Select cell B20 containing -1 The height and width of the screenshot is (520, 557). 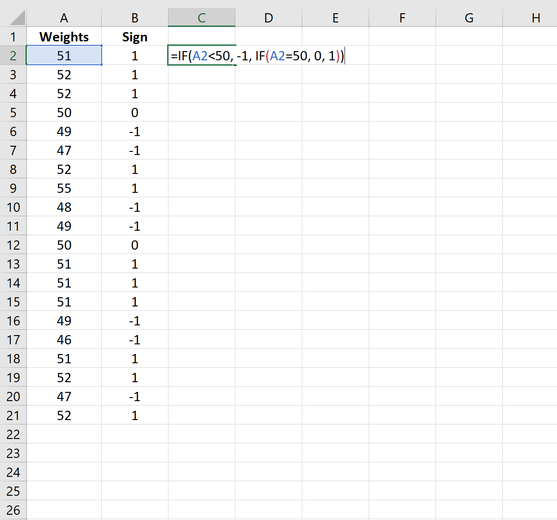click(135, 396)
